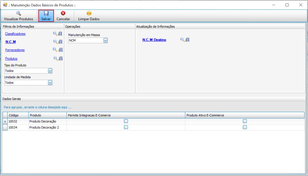Click the group-by panel 'Para agrupar' area
Screen dimensions: 308x176
[x=153, y=107]
